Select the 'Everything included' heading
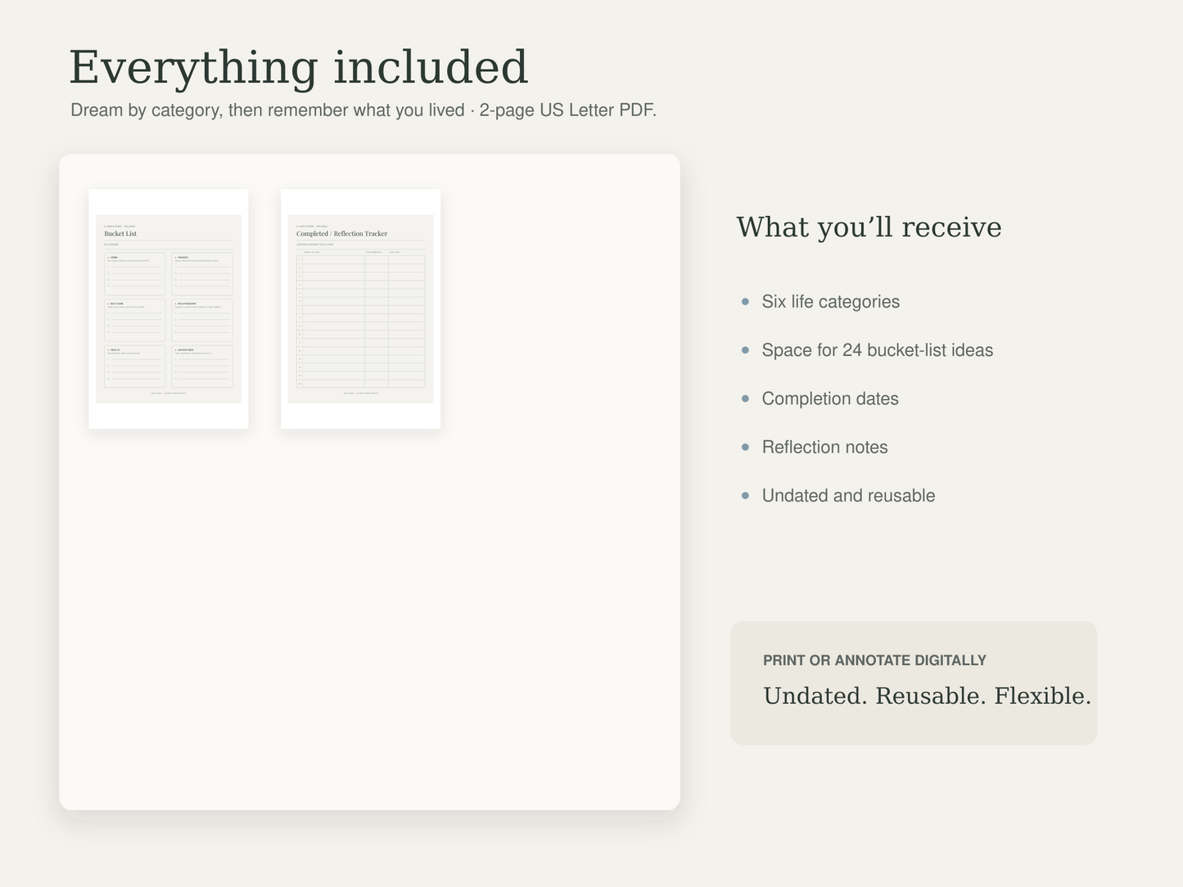Viewport: 1183px width, 887px height. point(299,67)
